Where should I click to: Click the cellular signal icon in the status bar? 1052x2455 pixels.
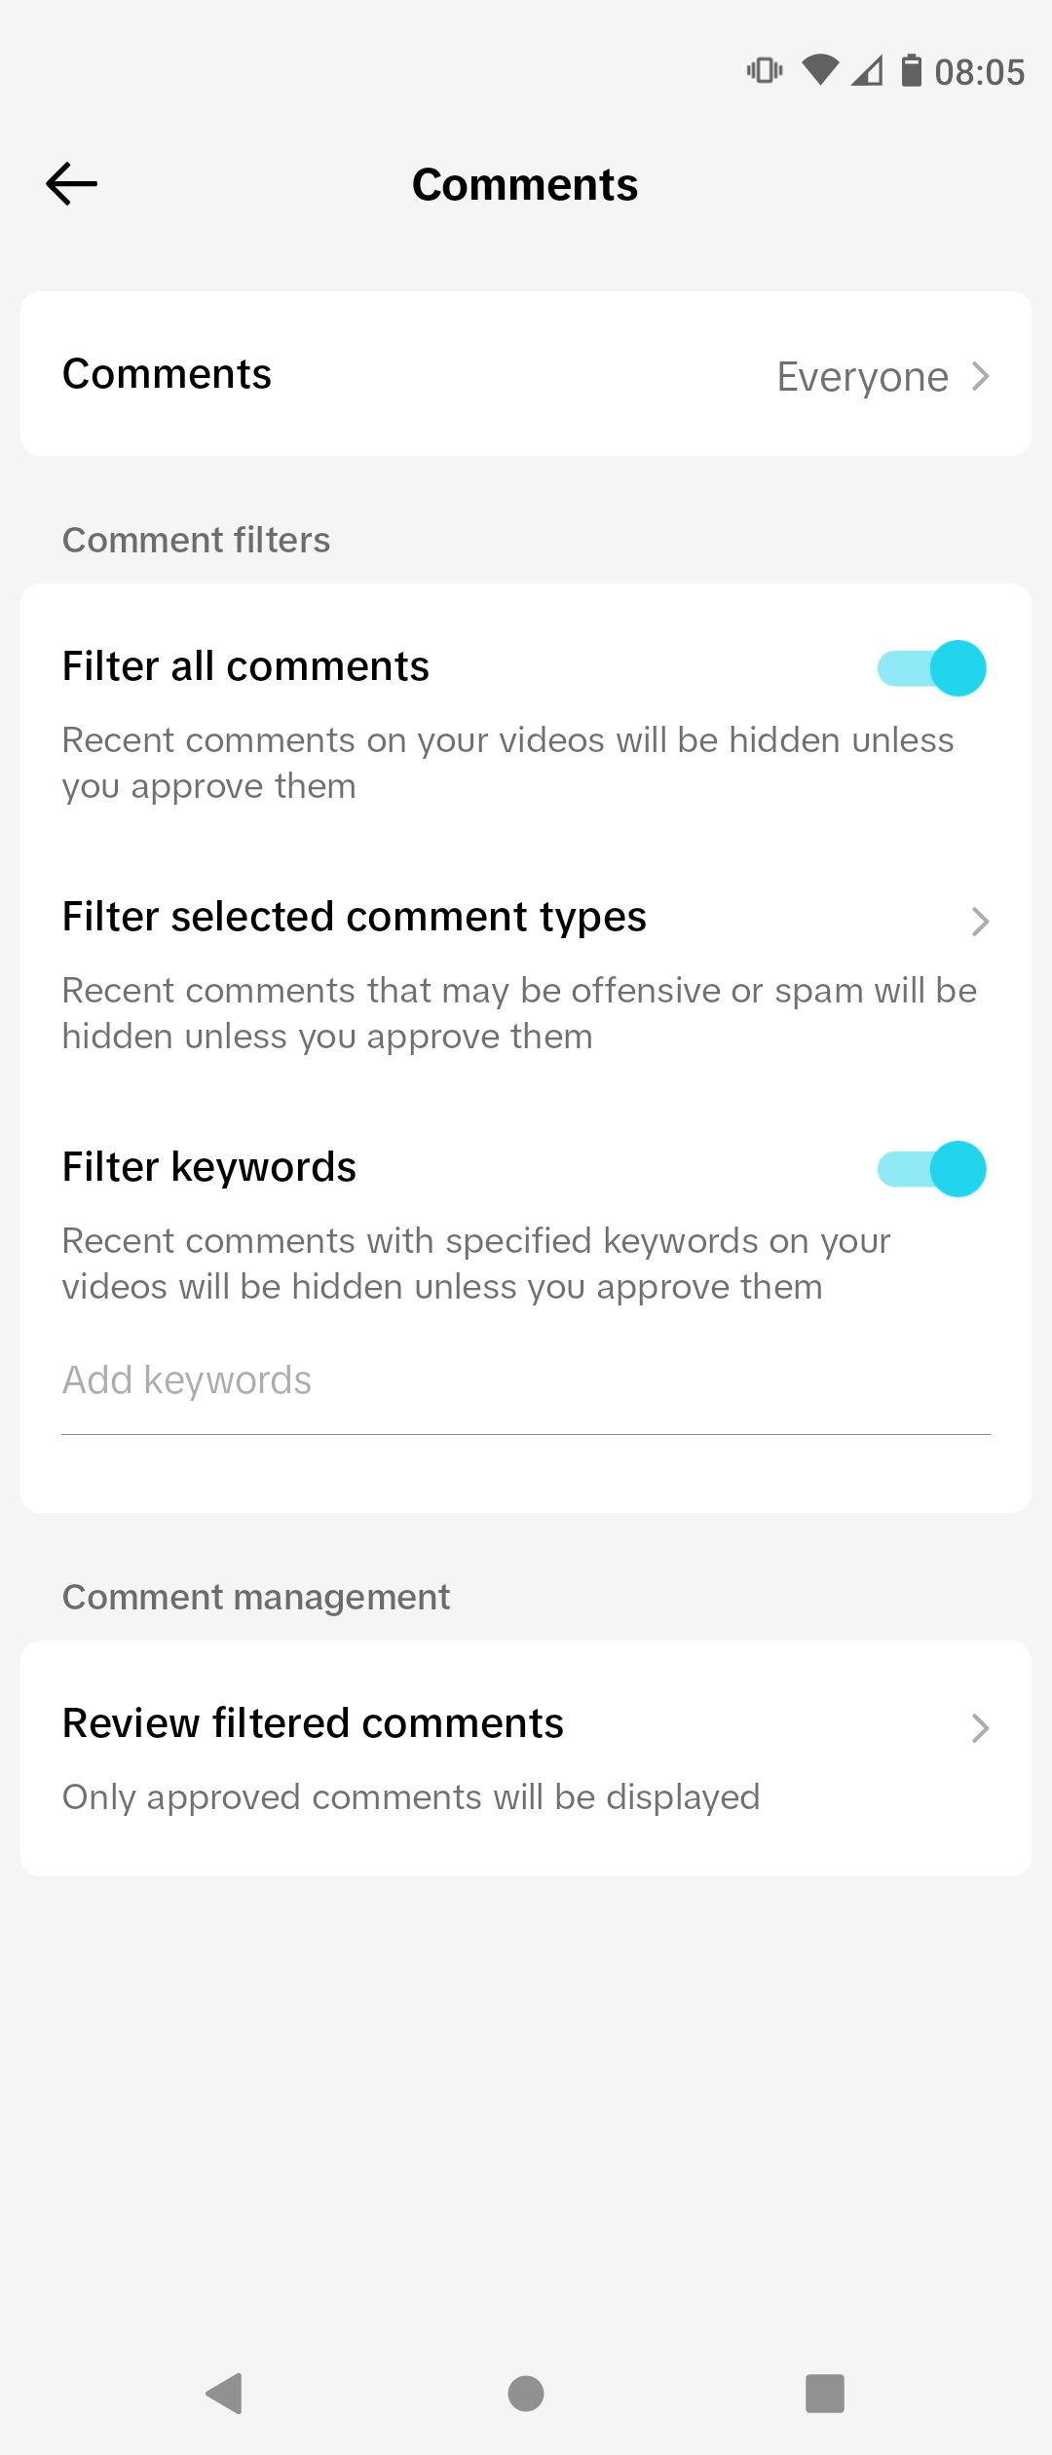tap(868, 70)
